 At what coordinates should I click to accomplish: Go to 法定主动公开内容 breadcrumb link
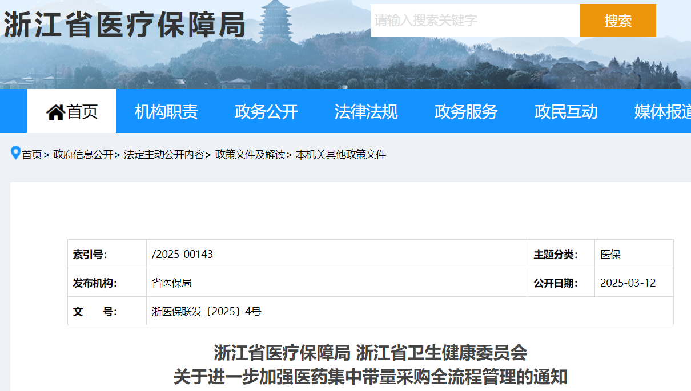[164, 155]
